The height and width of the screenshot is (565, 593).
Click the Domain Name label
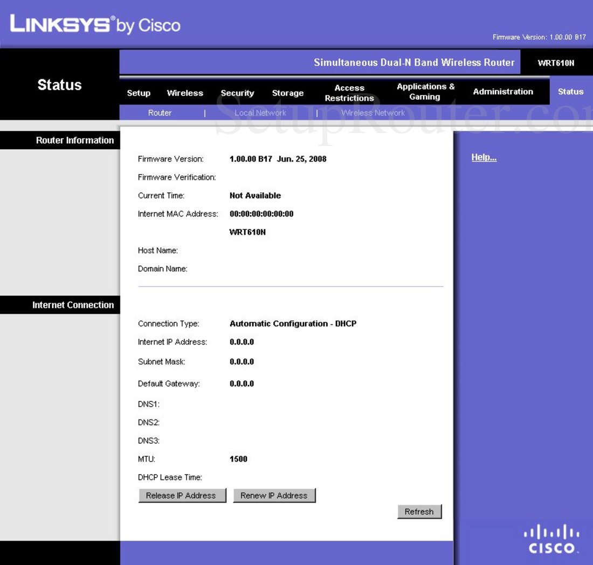point(163,269)
